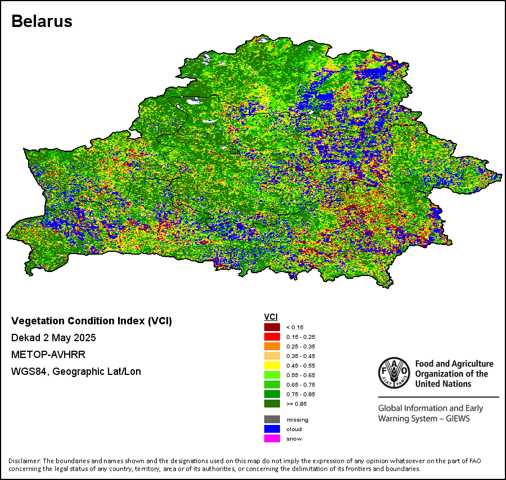Click the green 0.75 - 0.85 legend swatch
Viewport: 506px width, 480px height.
272,394
